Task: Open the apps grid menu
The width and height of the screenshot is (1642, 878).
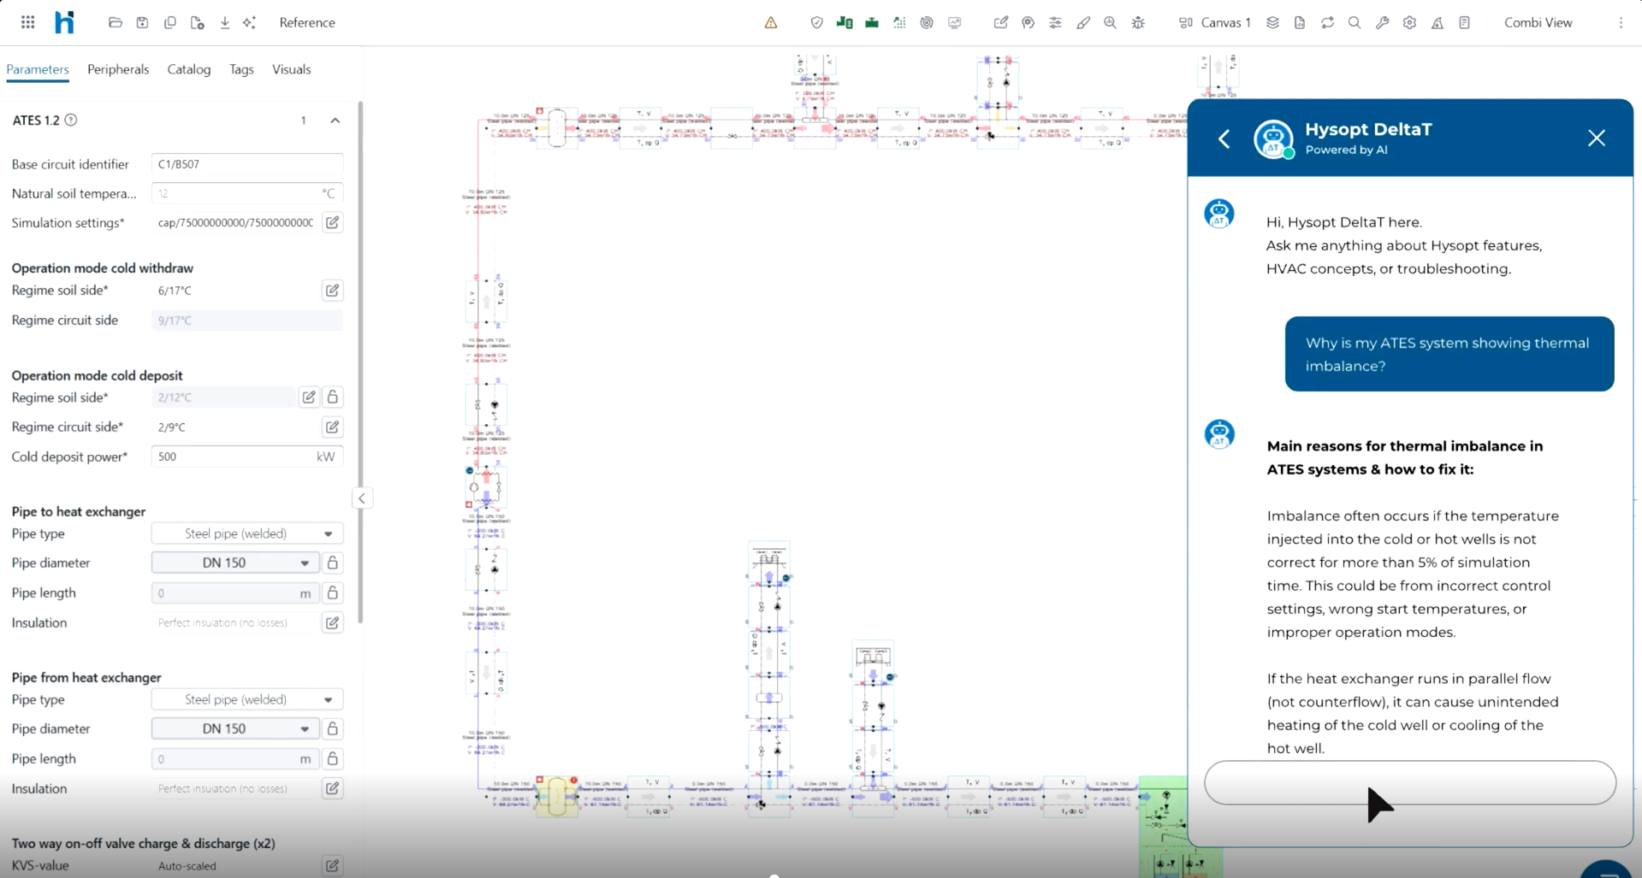Action: point(28,22)
